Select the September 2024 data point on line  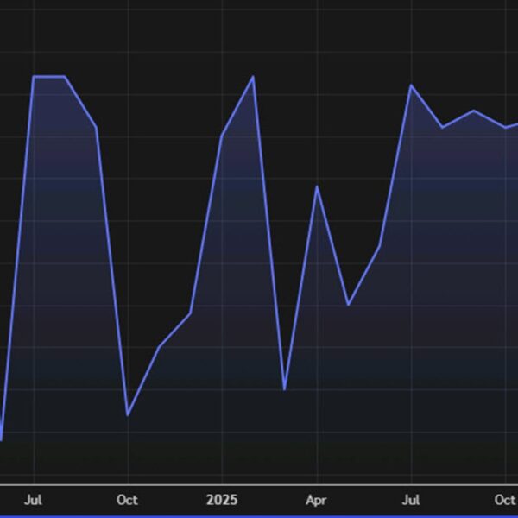[96, 128]
